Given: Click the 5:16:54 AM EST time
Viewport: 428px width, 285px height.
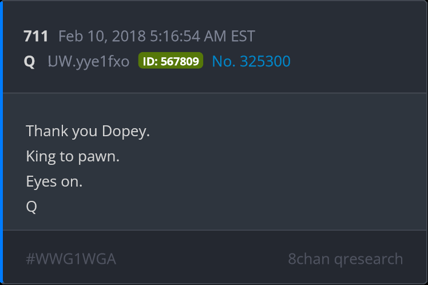Looking at the screenshot, I should click(x=202, y=36).
